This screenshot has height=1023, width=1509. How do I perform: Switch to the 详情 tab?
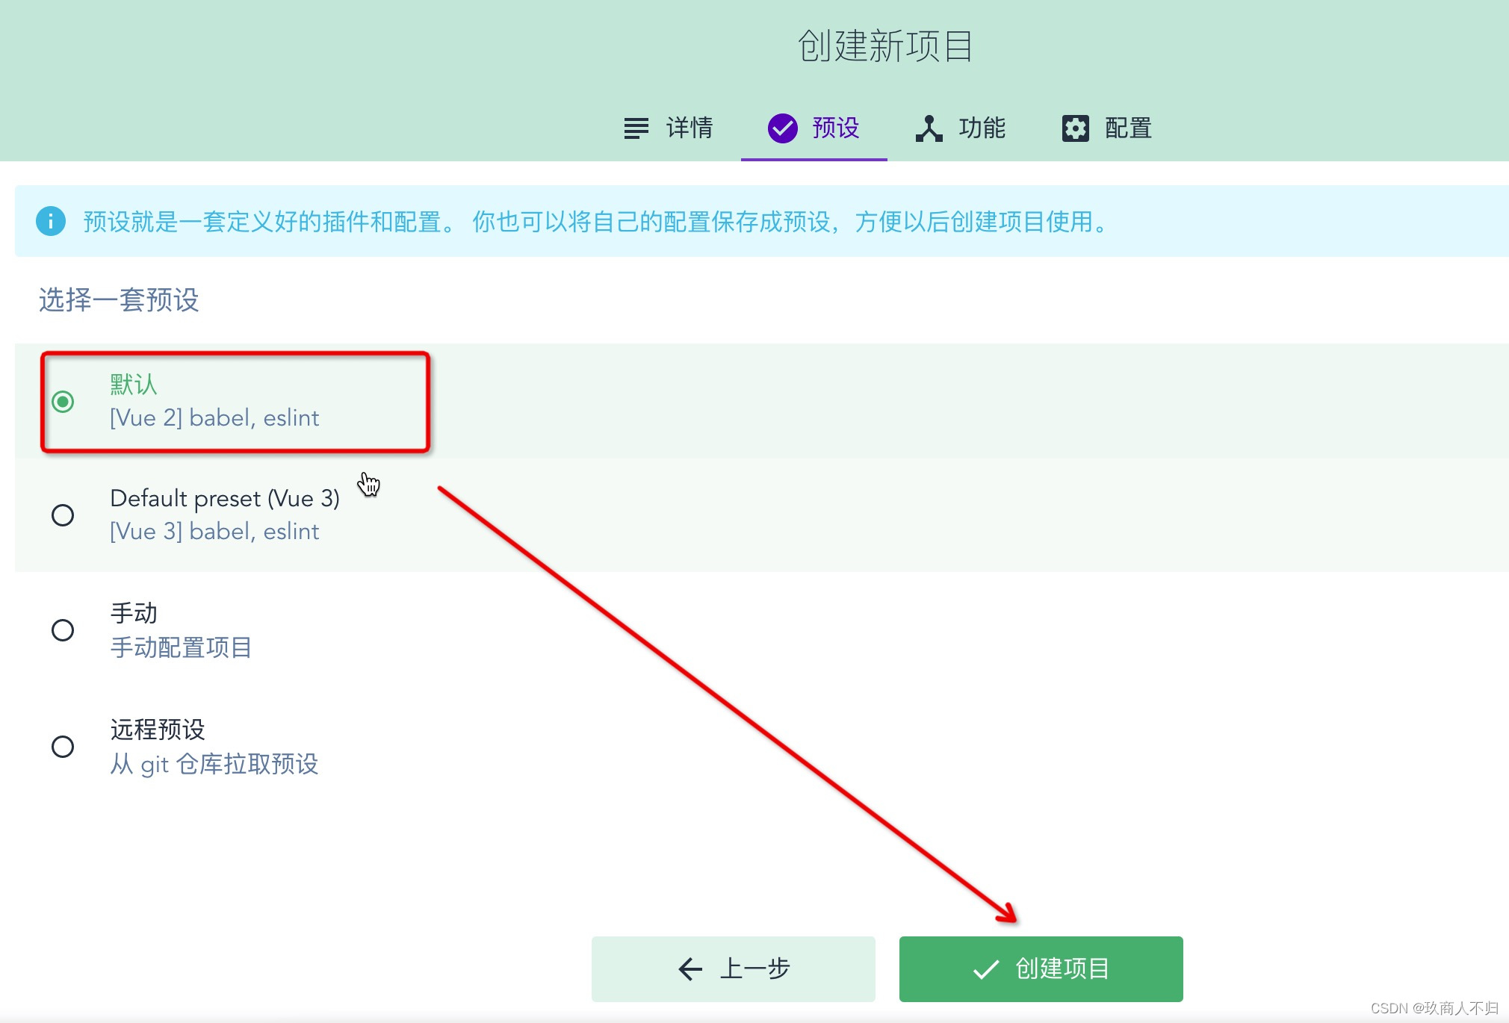click(x=689, y=128)
